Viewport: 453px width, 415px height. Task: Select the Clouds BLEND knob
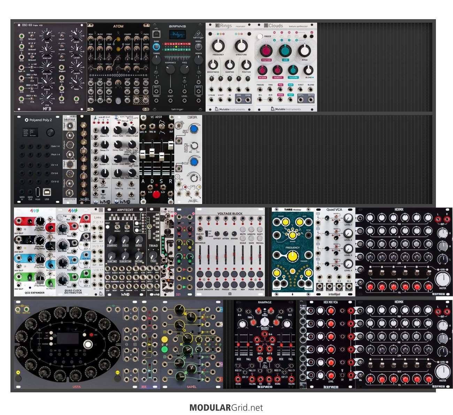pos(308,70)
